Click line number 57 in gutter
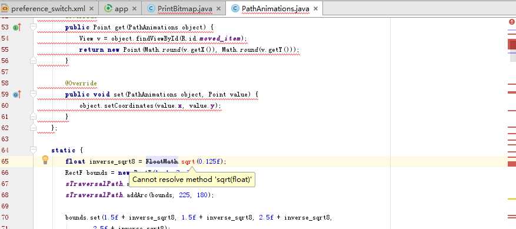516x229 pixels. point(5,72)
